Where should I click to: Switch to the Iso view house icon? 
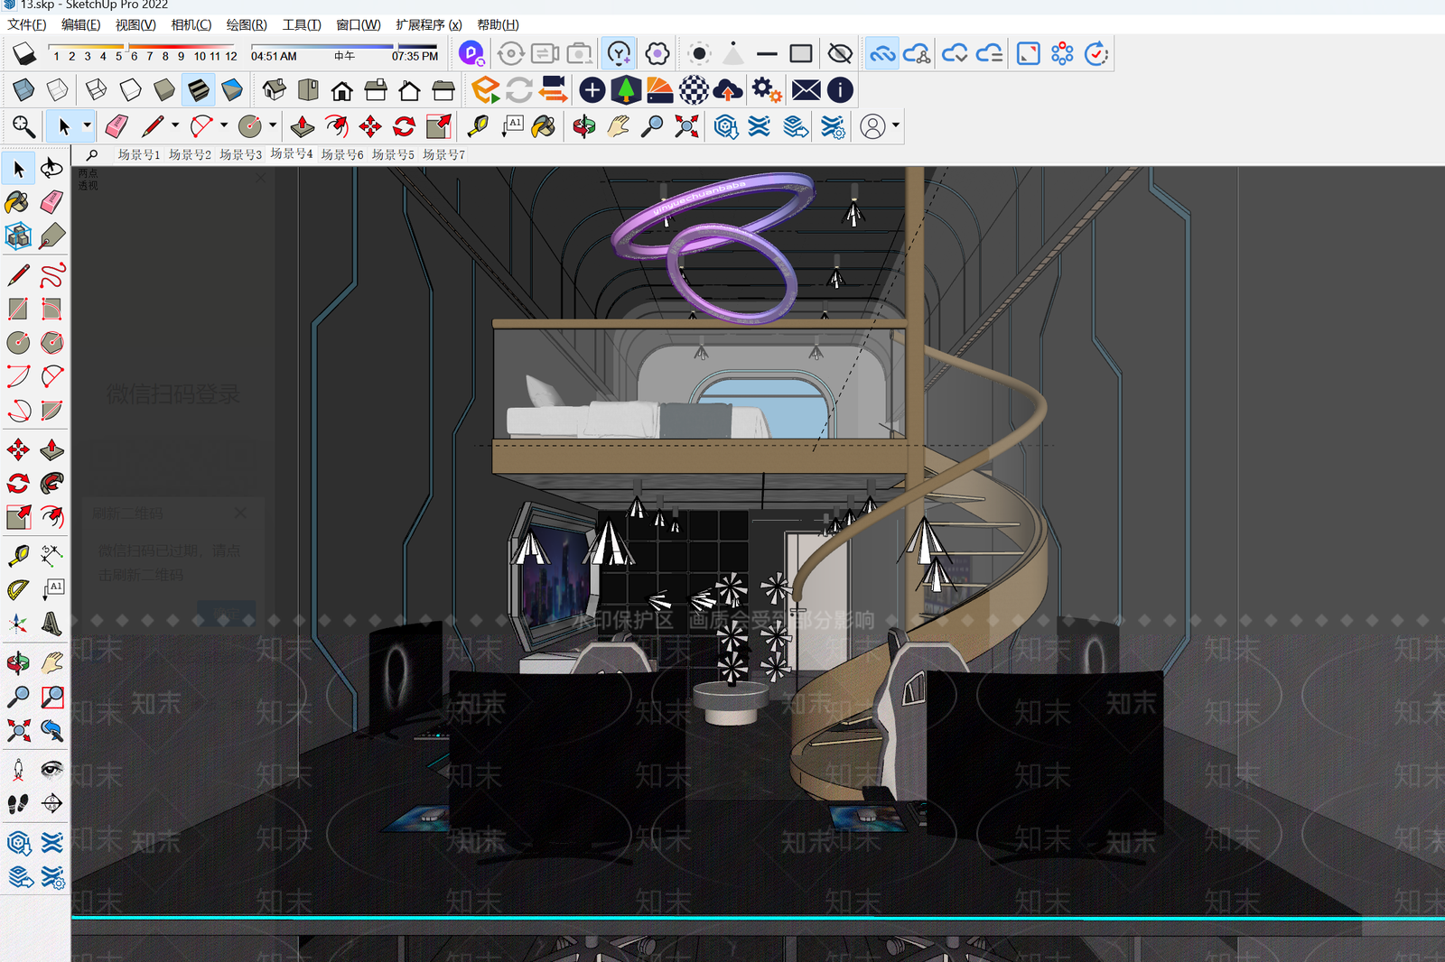tap(275, 89)
